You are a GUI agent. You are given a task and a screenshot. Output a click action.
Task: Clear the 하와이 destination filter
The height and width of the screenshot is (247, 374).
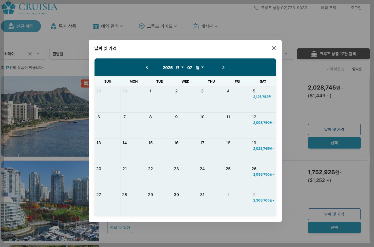point(30,54)
